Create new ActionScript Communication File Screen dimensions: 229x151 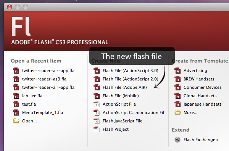tap(133, 112)
